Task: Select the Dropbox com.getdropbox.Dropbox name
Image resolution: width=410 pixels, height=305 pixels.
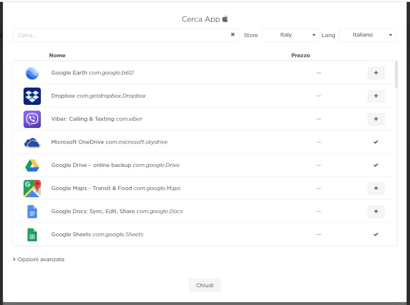Action: pyautogui.click(x=99, y=96)
